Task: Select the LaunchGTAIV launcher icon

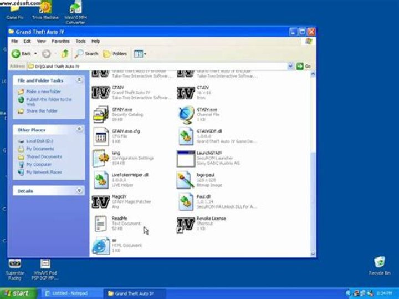Action: [x=186, y=158]
